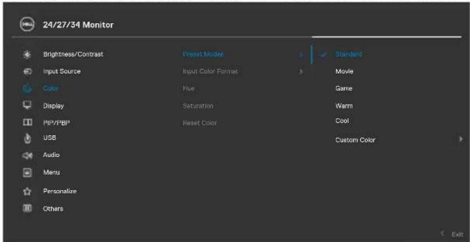
Task: Select the Cool preset mode
Action: [342, 121]
